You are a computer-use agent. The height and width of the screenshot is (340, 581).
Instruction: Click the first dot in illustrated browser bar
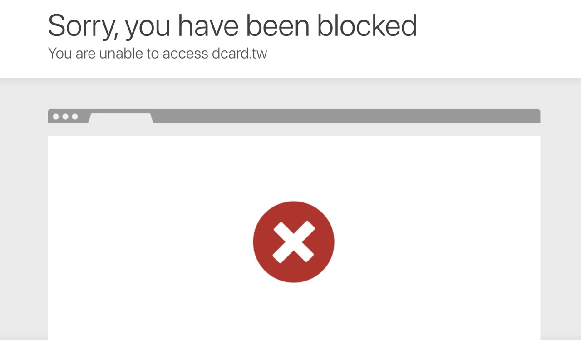tap(56, 117)
